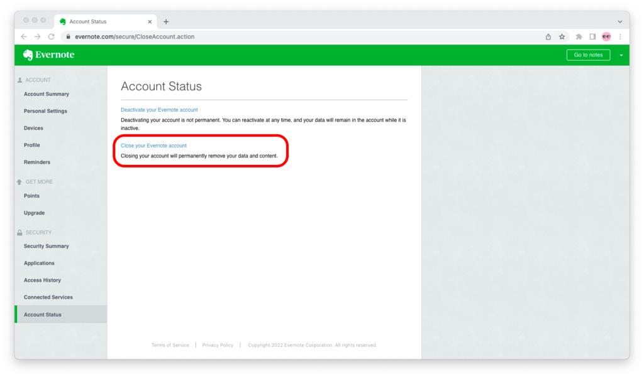Click the Go to notes button
The height and width of the screenshot is (377, 644).
[x=588, y=55]
